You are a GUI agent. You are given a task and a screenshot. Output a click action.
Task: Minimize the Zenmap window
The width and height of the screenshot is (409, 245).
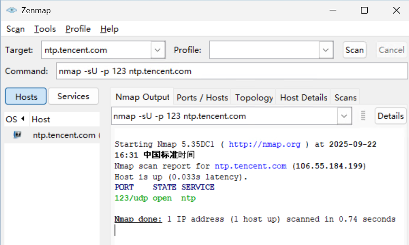(333, 10)
